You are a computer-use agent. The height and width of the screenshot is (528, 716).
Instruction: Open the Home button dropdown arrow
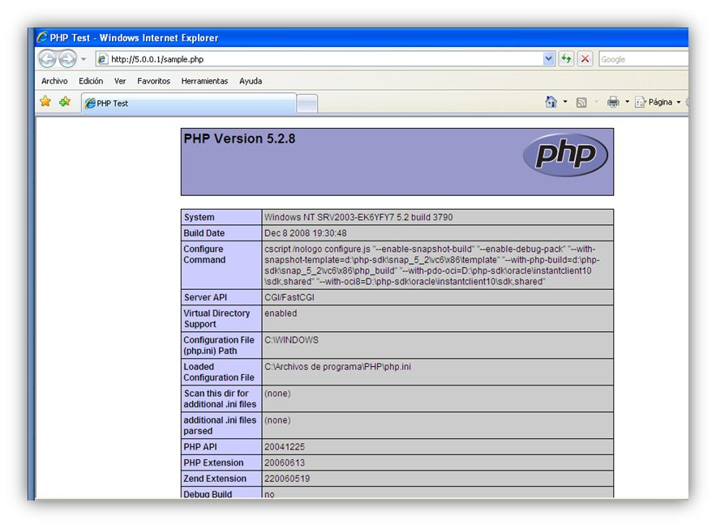click(565, 102)
